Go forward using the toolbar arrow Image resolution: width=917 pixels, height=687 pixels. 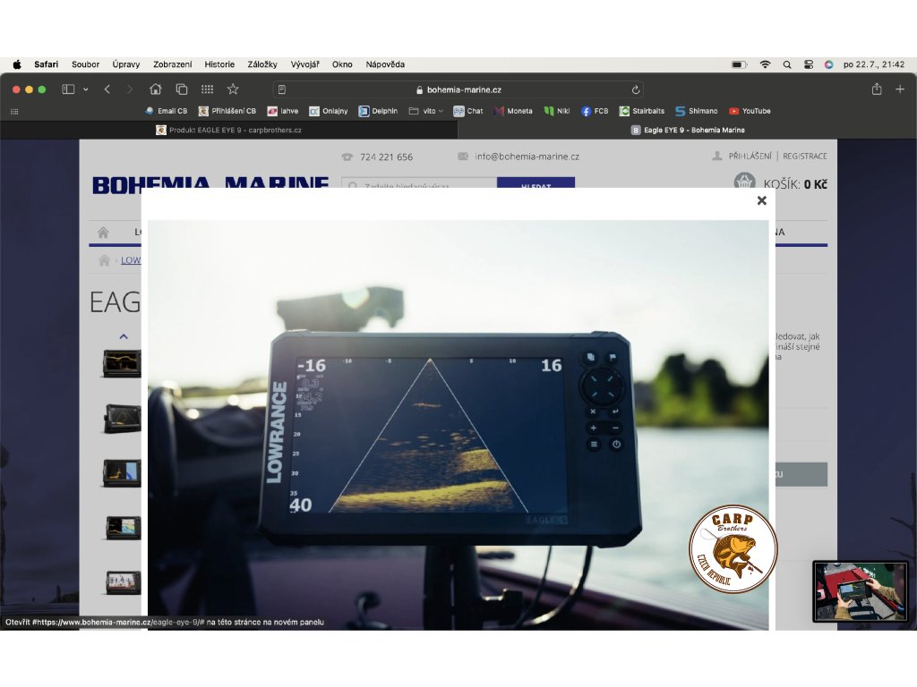pos(130,89)
